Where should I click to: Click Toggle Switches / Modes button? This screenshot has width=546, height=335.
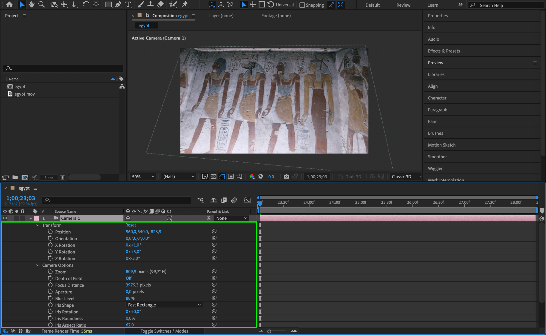click(164, 331)
